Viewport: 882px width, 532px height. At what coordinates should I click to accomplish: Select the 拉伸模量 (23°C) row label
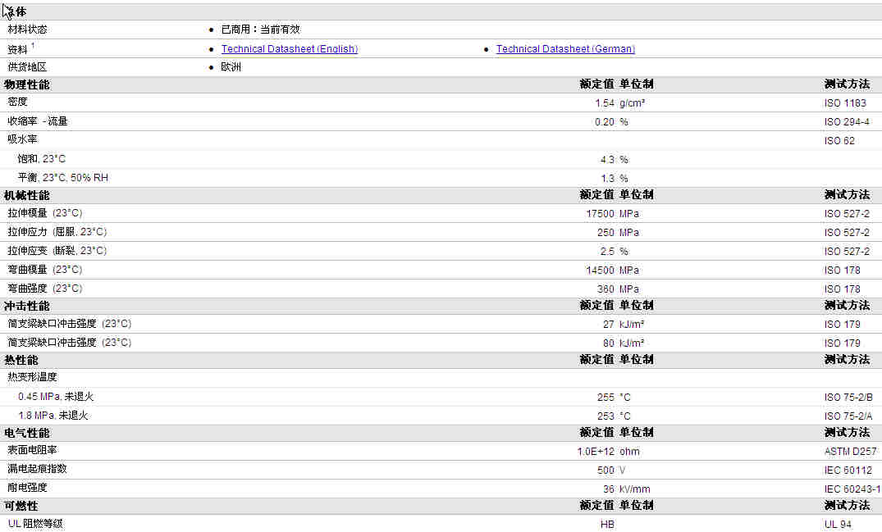(x=45, y=213)
